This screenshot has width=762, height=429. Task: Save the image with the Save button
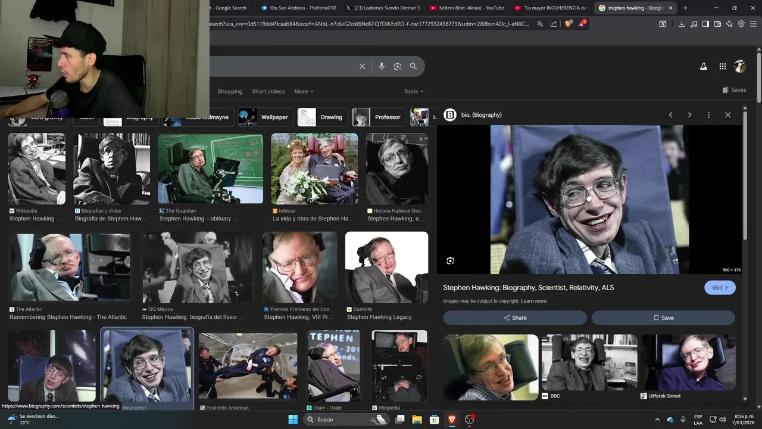(x=663, y=318)
